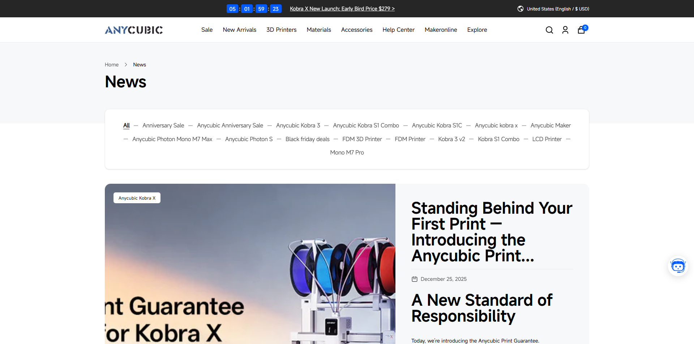Open the search icon in the header
Image resolution: width=694 pixels, height=344 pixels.
click(x=549, y=30)
